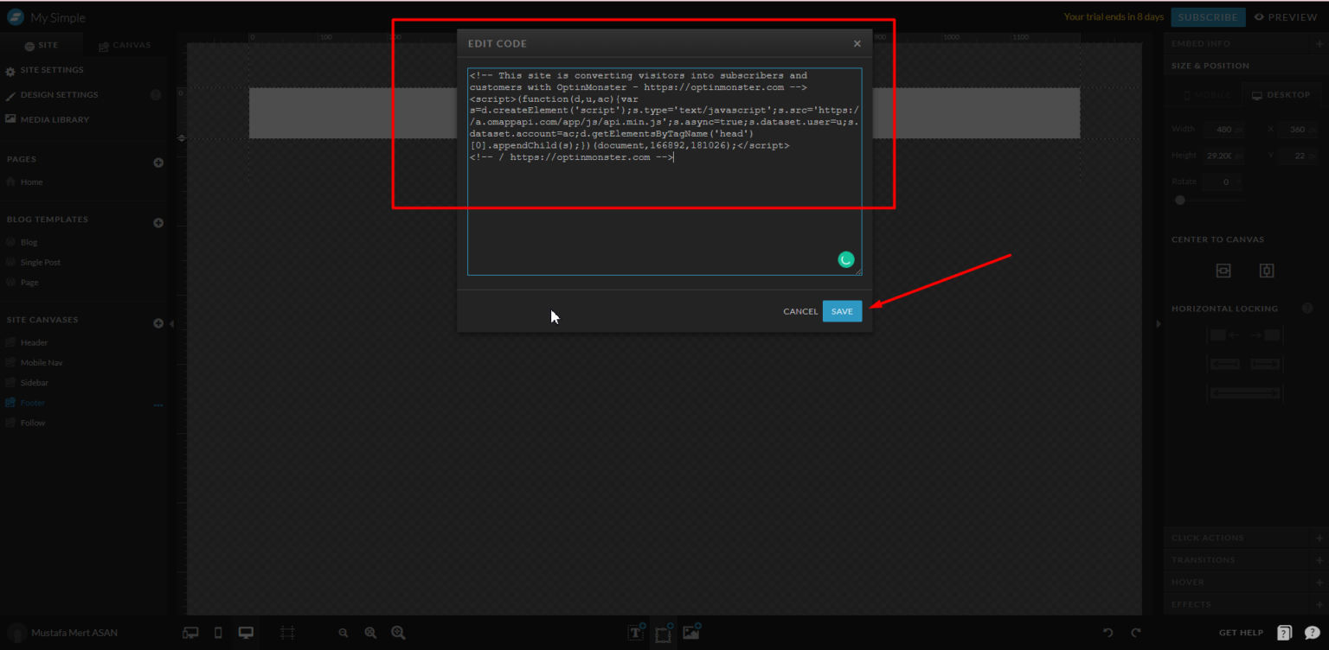Click the add text element icon

click(x=636, y=633)
